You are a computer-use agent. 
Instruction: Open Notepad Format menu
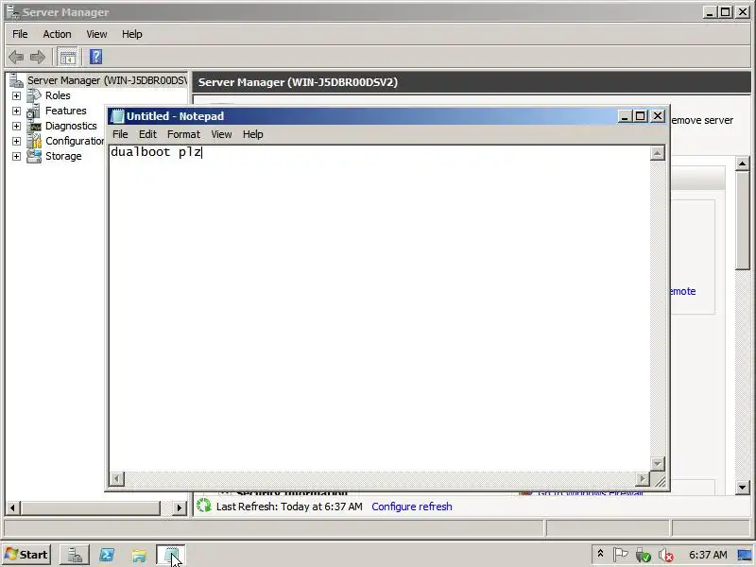pyautogui.click(x=183, y=134)
